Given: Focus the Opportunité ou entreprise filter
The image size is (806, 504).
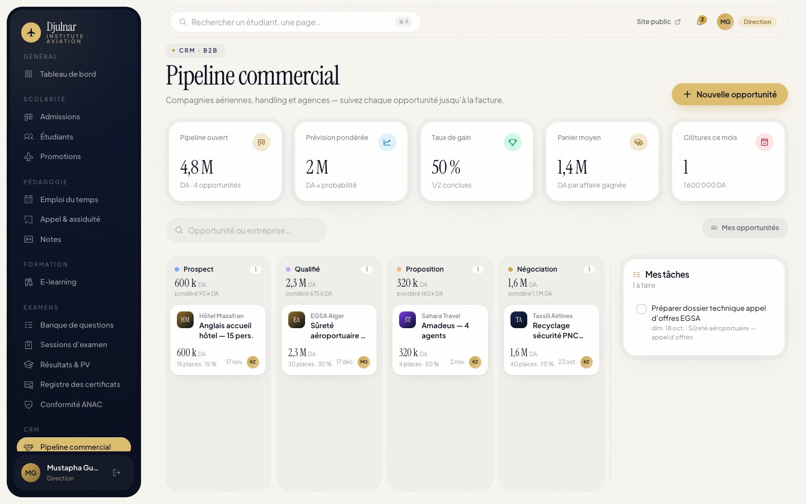Looking at the screenshot, I should point(246,230).
